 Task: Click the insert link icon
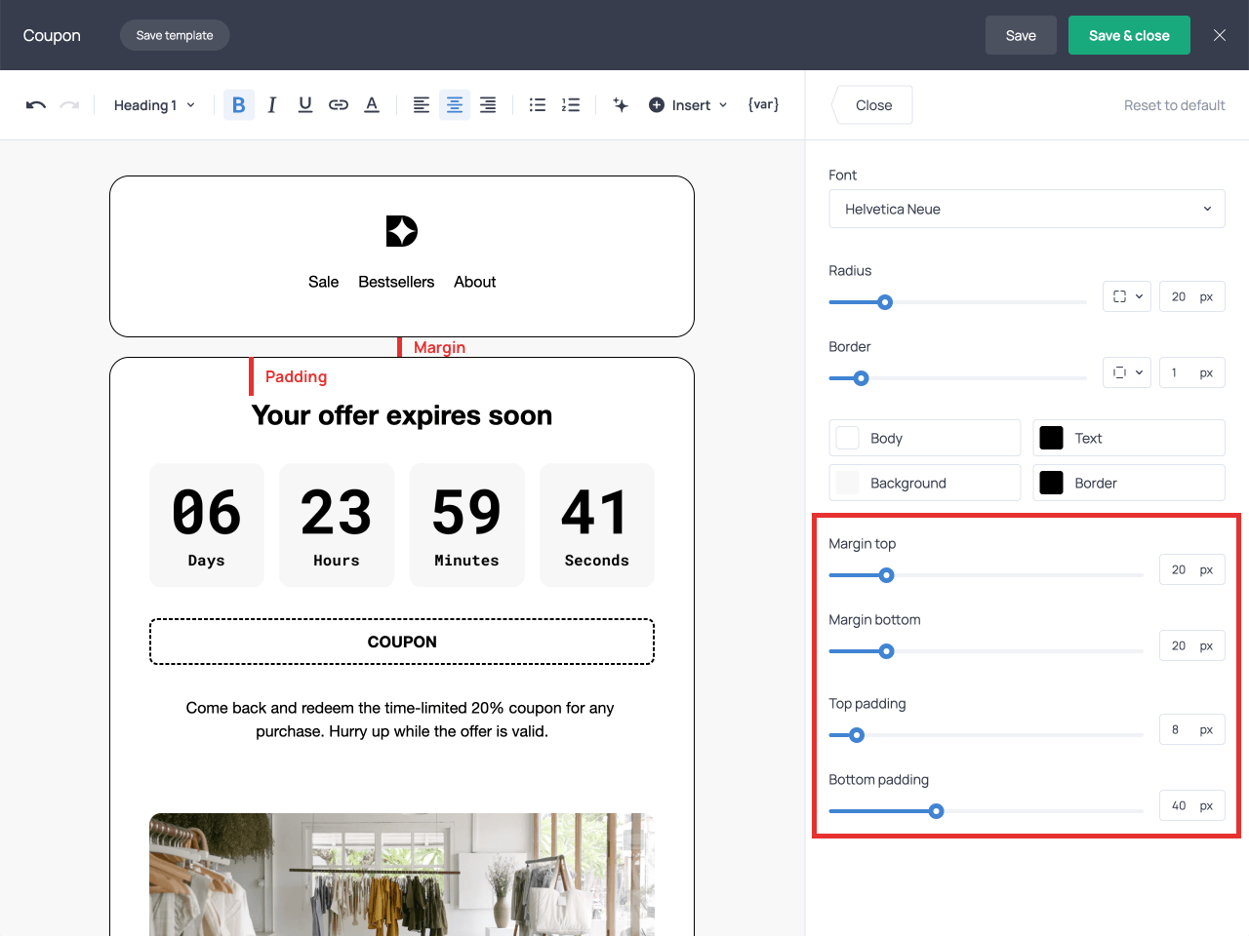click(x=339, y=105)
